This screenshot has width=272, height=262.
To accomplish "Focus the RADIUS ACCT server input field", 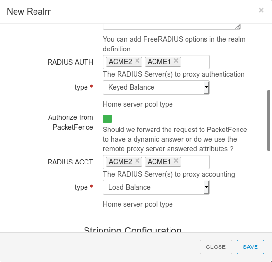I will click(x=195, y=162).
